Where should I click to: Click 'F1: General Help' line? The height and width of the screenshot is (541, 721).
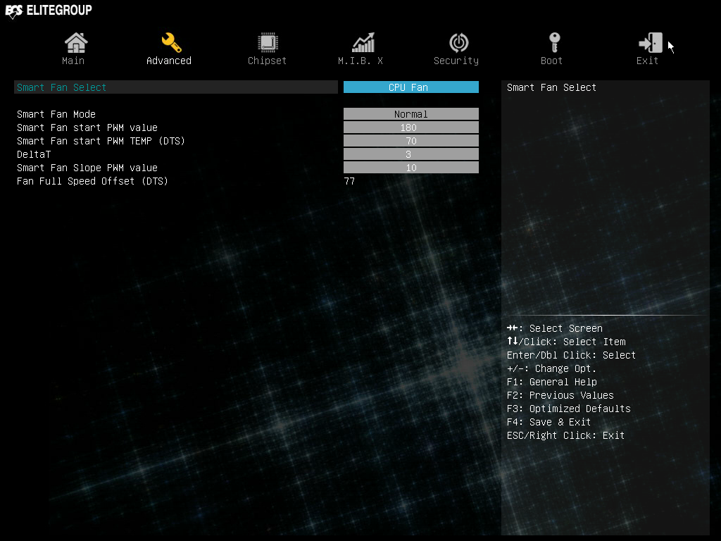[x=552, y=382]
